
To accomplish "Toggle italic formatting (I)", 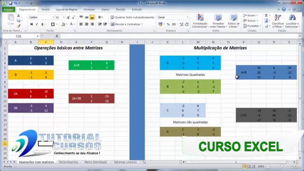I will 37,24.
